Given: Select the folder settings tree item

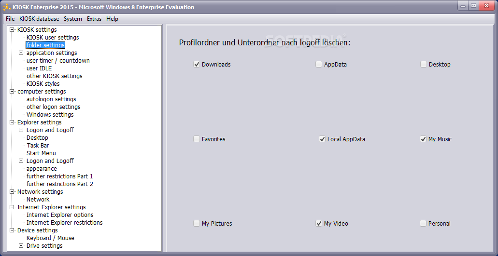Looking at the screenshot, I should [x=45, y=45].
